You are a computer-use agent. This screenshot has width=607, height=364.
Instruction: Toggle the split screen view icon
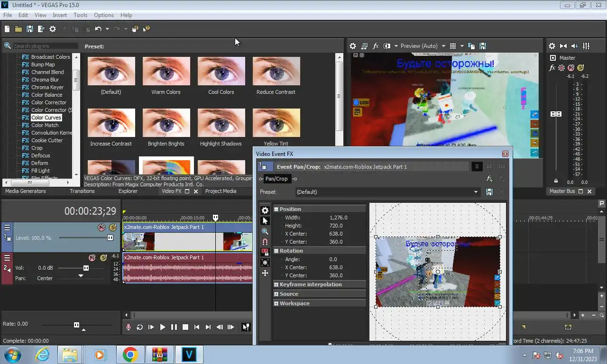pyautogui.click(x=387, y=46)
